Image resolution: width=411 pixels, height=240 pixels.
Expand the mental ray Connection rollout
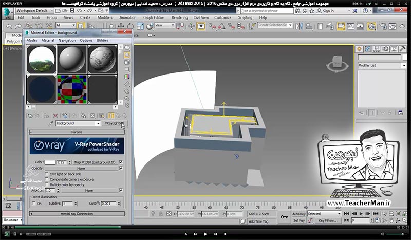(x=77, y=214)
